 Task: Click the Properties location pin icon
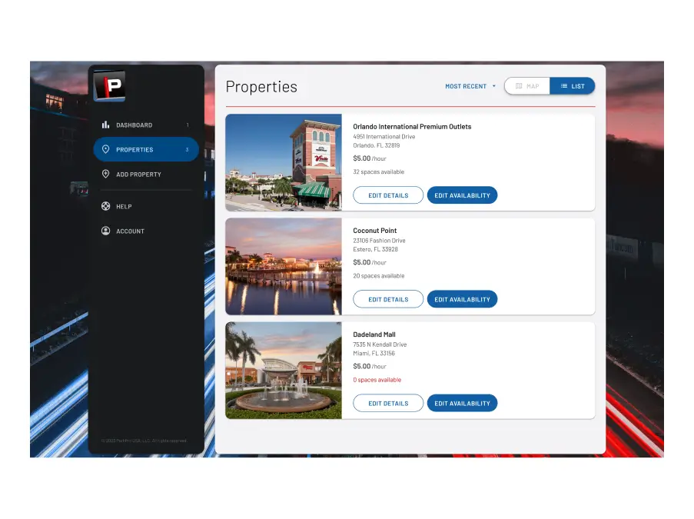(x=105, y=149)
